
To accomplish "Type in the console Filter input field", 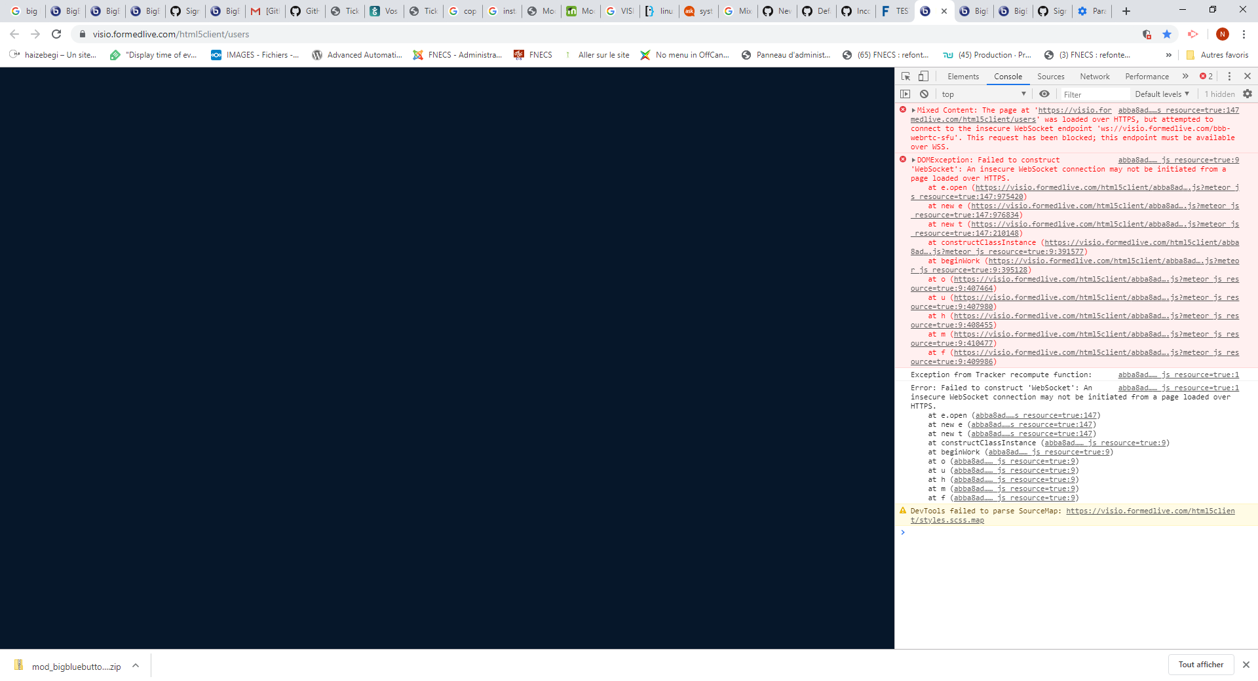I will [1094, 94].
